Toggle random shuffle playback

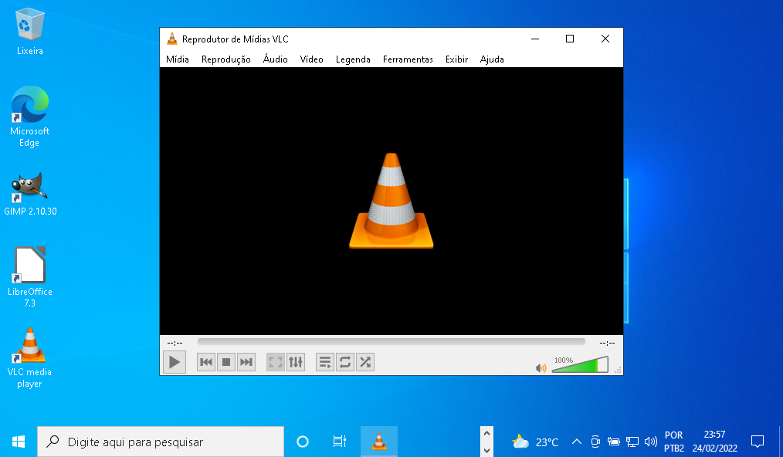pos(365,362)
